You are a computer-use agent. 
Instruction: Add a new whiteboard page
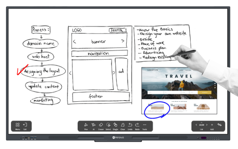[x=212, y=125]
